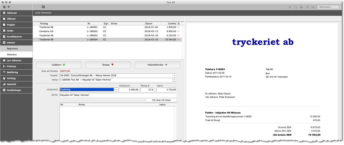Click the Inpris column header in the lower table
The height and width of the screenshot is (145, 344).
(x=163, y=105)
